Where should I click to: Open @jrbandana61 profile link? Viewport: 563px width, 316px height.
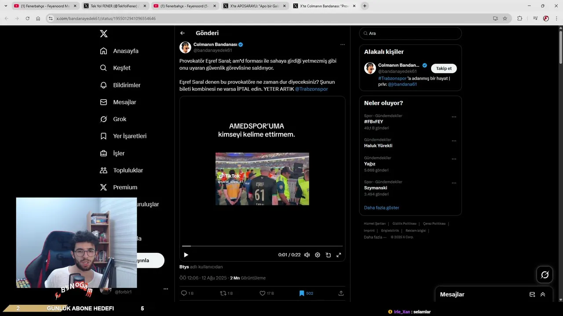(402, 84)
